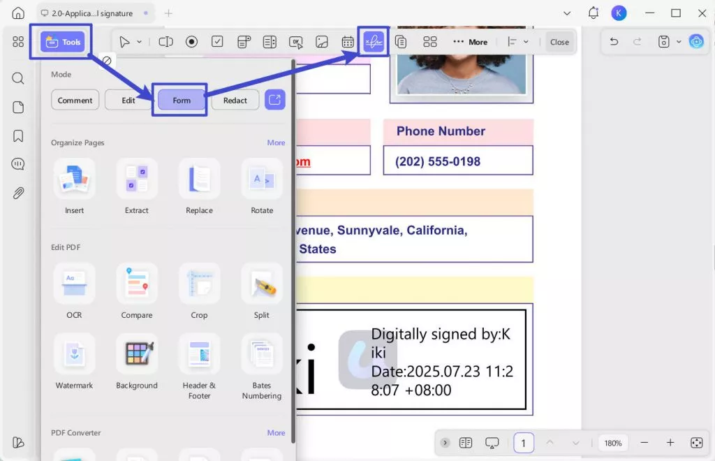Screen dimensions: 715x461
Task: Select the Crop tool
Action: 199,291
